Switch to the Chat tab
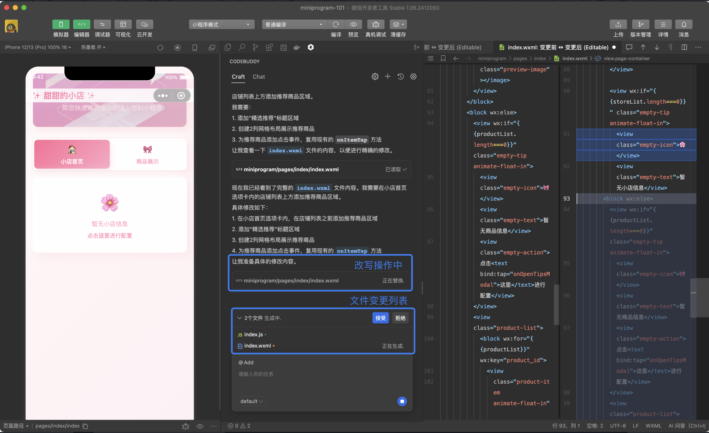709x433 pixels. [x=259, y=77]
